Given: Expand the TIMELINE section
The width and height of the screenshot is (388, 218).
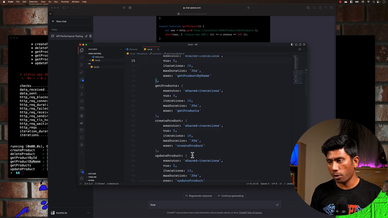Looking at the screenshot, I should (92, 177).
